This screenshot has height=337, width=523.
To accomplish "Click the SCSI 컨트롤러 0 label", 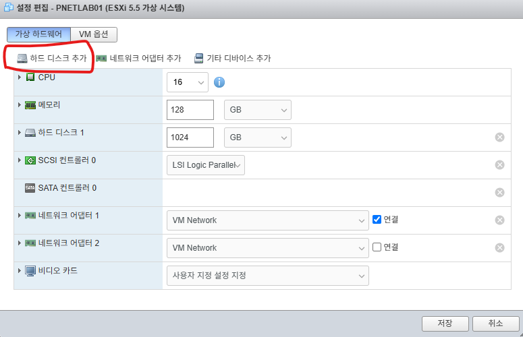I will (x=67, y=160).
